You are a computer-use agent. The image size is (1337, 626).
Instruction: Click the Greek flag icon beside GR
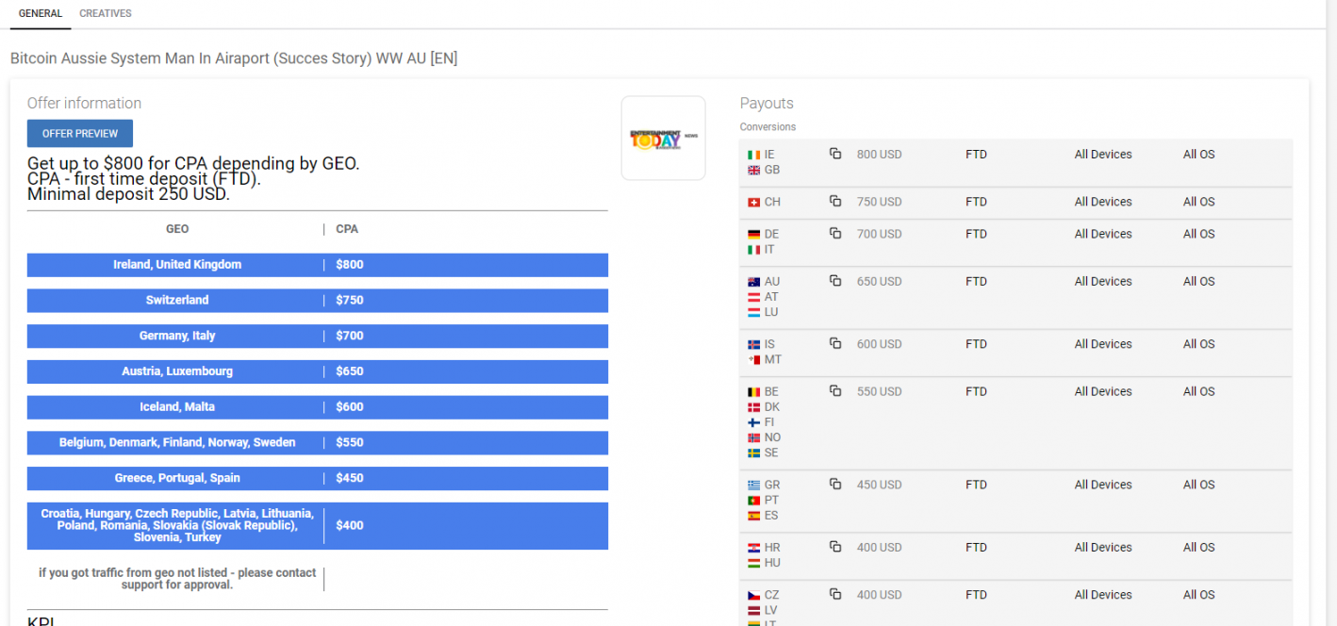[753, 486]
